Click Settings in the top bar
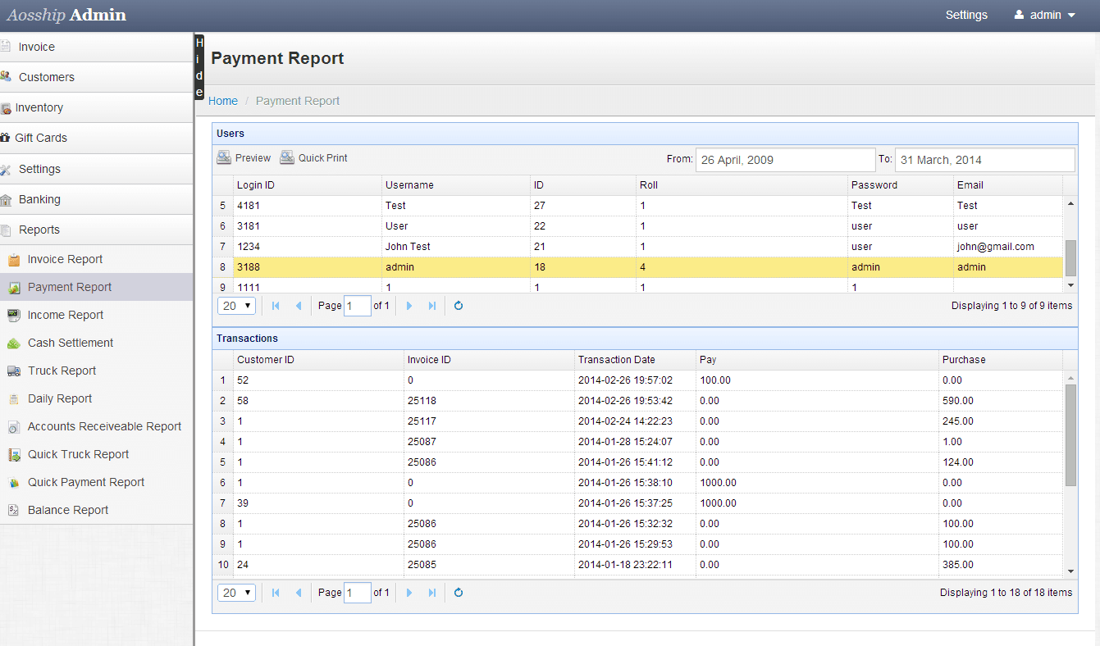 (966, 15)
